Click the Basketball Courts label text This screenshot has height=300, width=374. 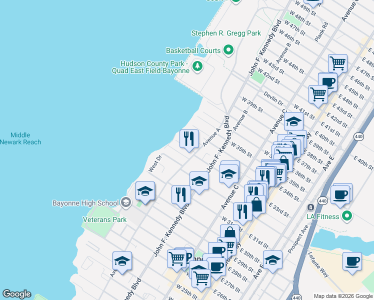pos(193,50)
